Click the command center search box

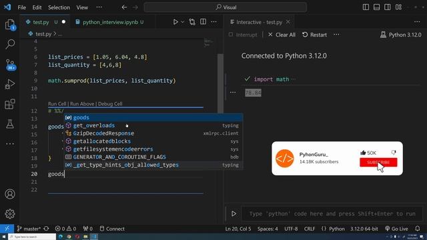226,7
